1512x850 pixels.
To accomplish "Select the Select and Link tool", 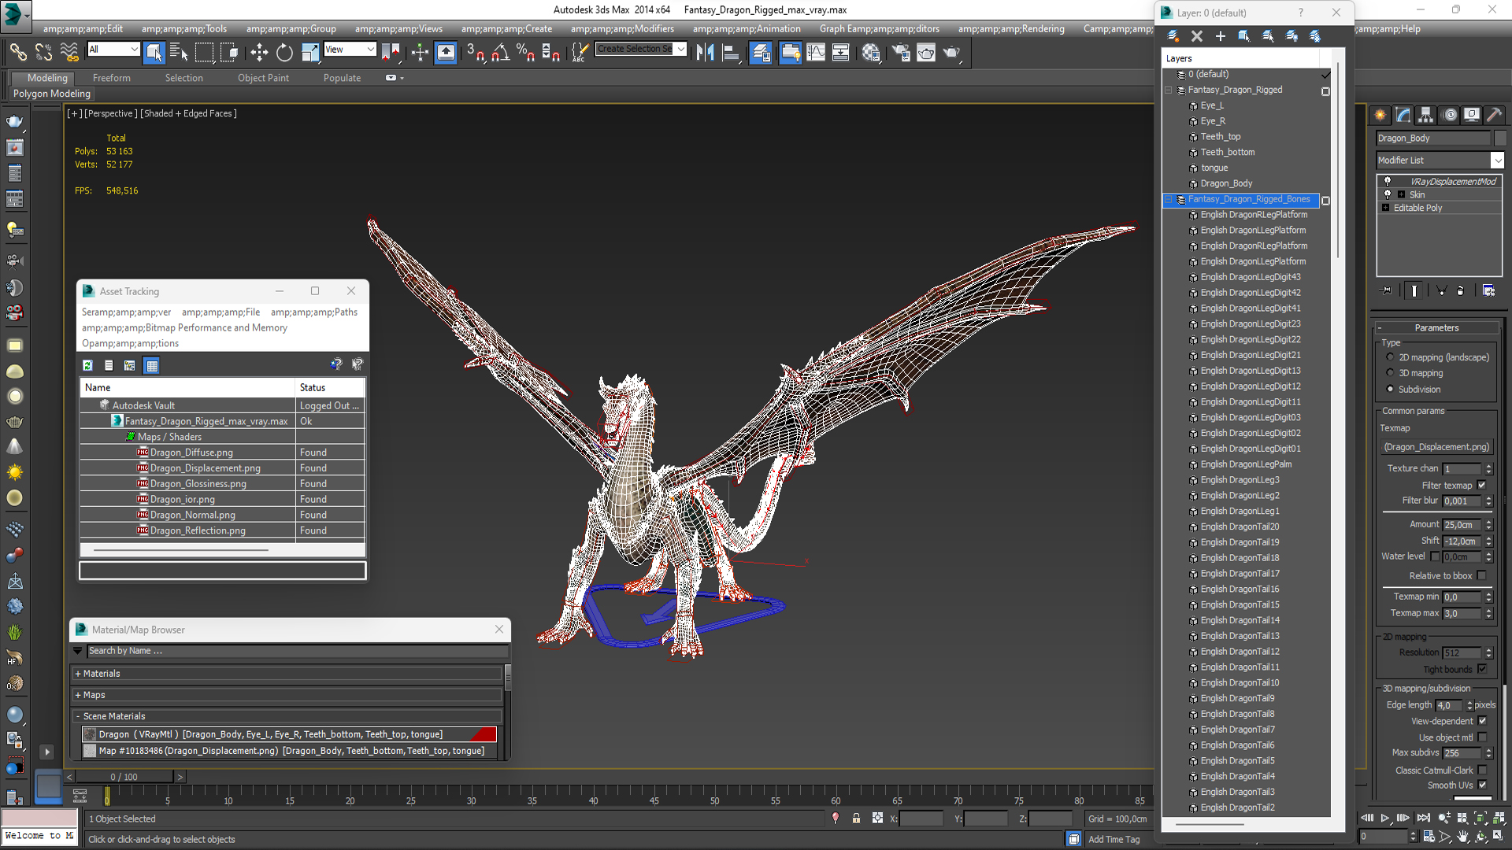I will (x=17, y=53).
